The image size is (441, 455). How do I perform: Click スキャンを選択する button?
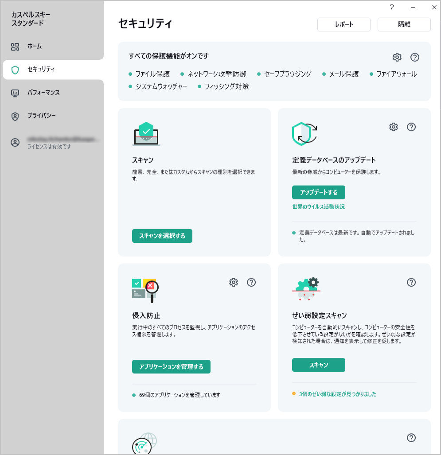click(162, 236)
